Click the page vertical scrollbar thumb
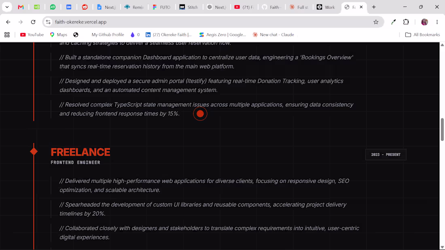445x250 pixels. (442, 129)
